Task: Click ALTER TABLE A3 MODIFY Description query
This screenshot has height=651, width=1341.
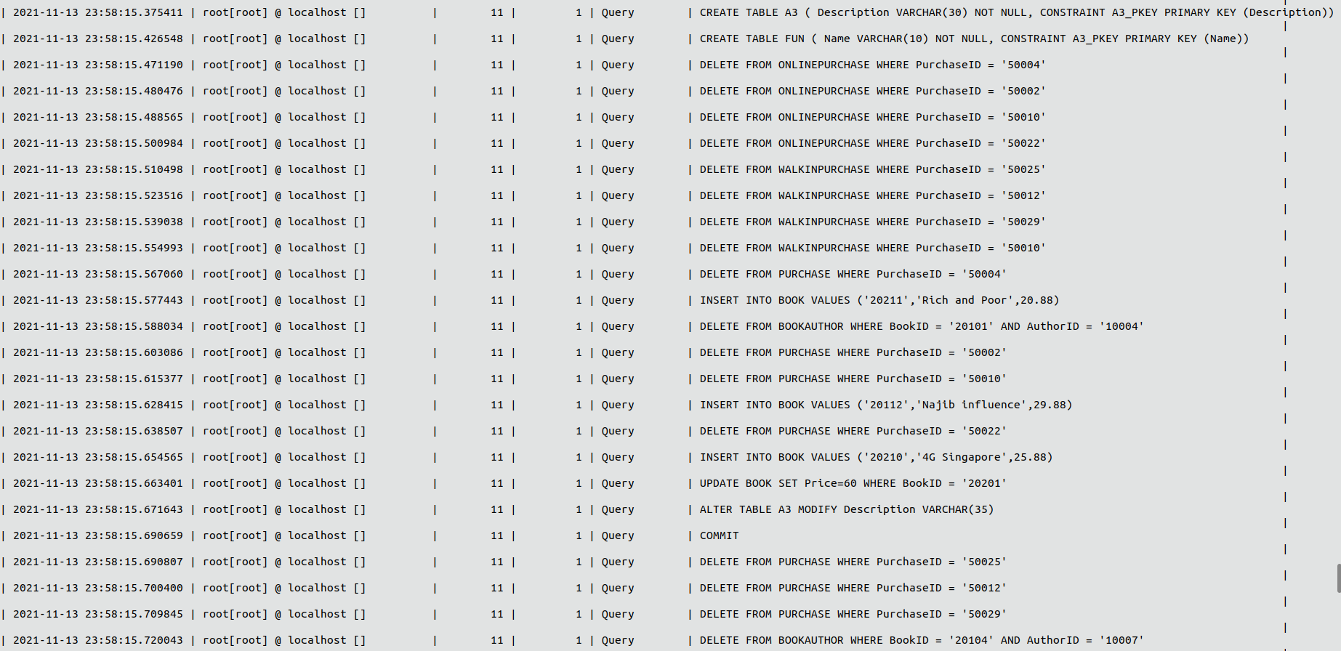Action: click(x=846, y=509)
